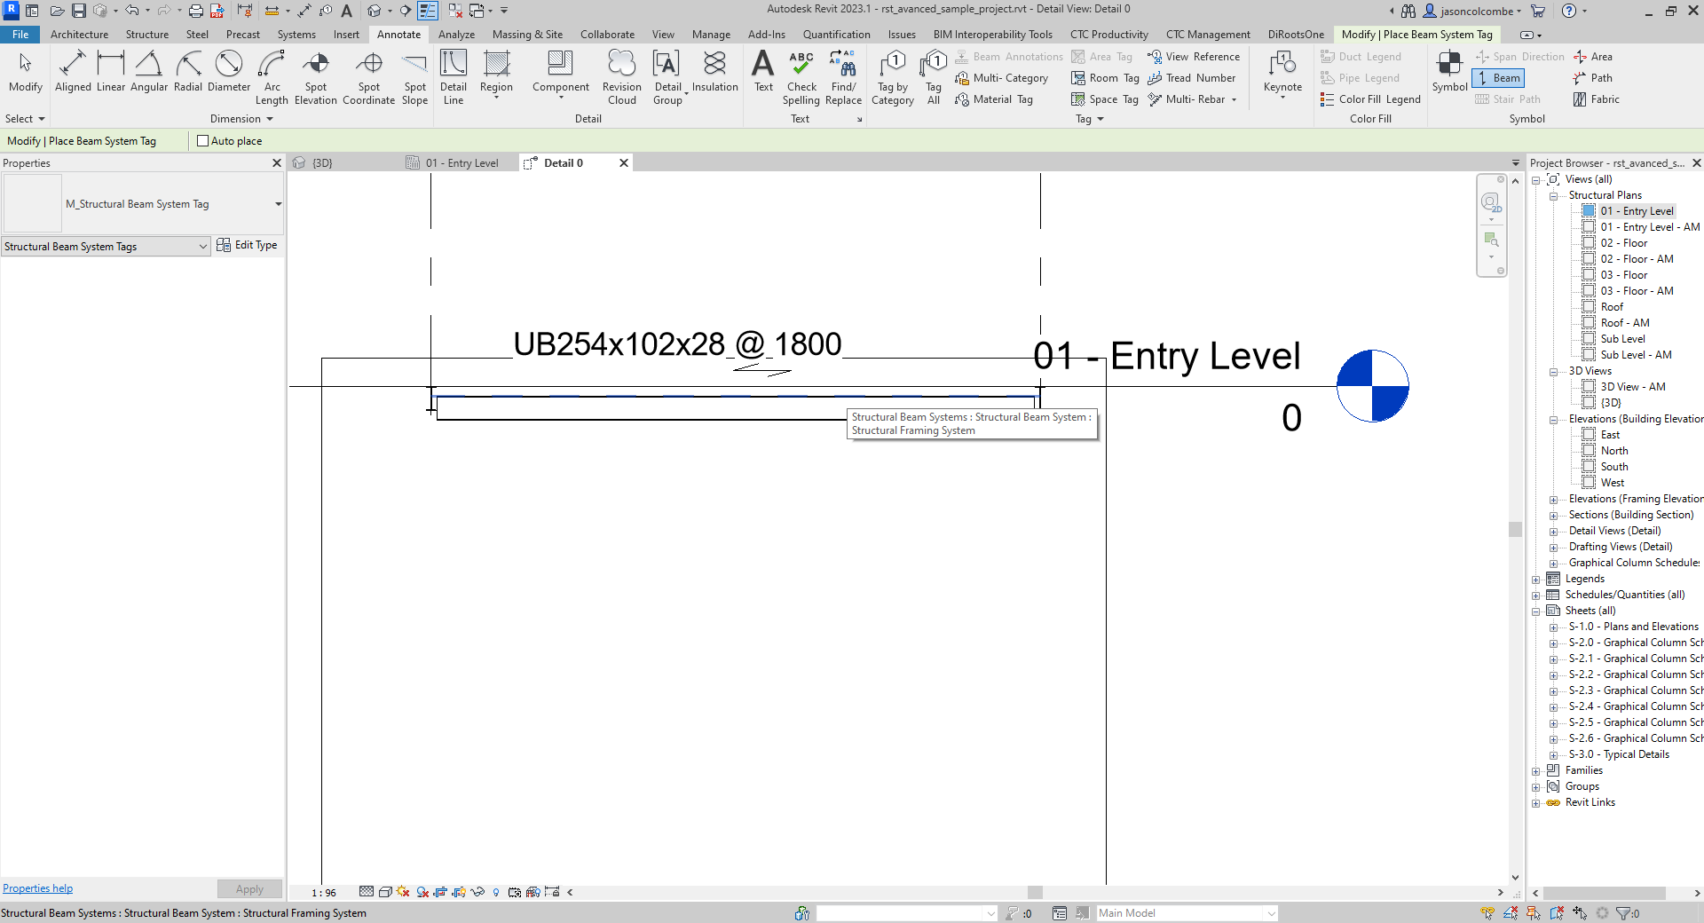Image resolution: width=1704 pixels, height=923 pixels.
Task: Open the Keynote tool
Action: 1282,75
